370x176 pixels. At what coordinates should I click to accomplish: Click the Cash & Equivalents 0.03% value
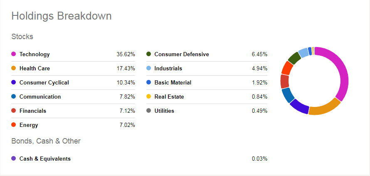pos(259,159)
